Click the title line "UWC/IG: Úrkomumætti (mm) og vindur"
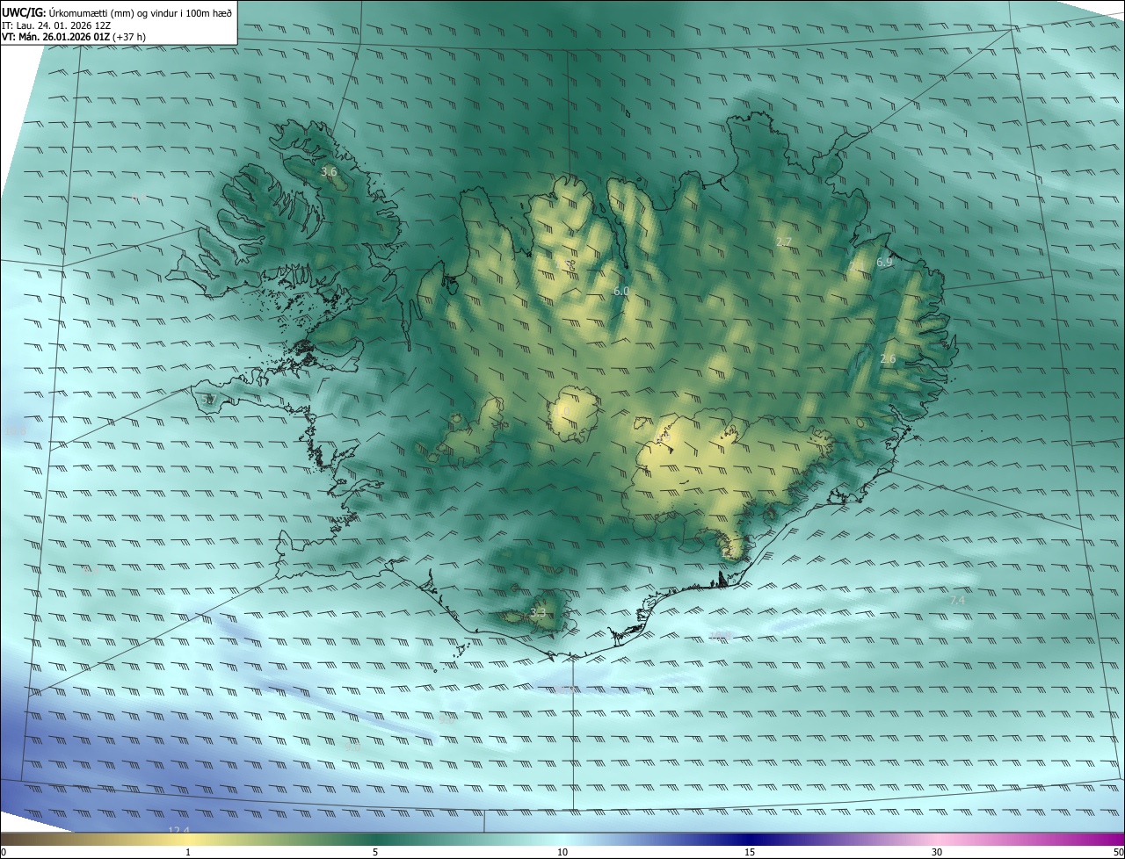This screenshot has height=859, width=1125. pyautogui.click(x=117, y=12)
